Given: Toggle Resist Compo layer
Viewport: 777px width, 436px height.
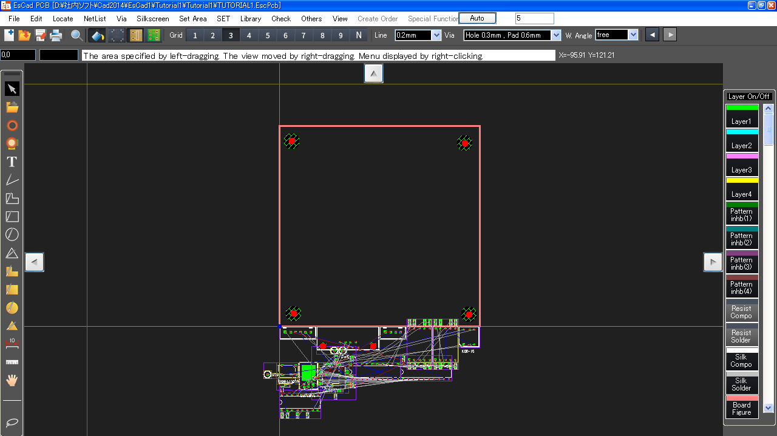Looking at the screenshot, I should 742,310.
